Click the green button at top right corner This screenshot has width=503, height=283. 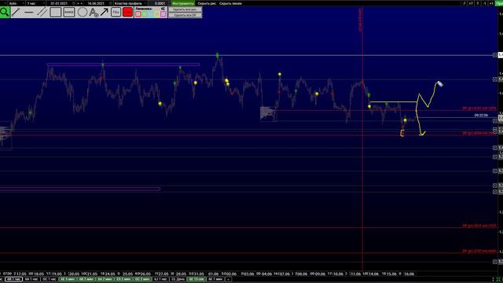499,3
